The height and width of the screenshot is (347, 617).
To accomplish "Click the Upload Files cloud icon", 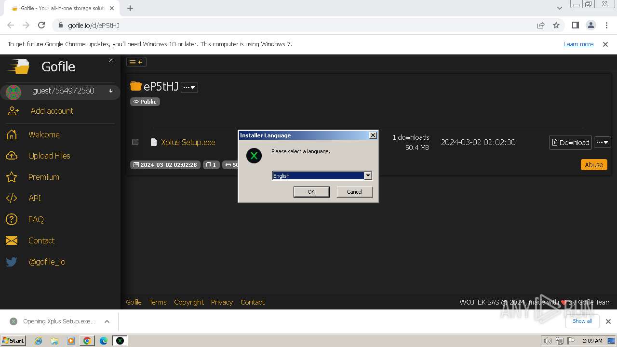I will click(12, 156).
